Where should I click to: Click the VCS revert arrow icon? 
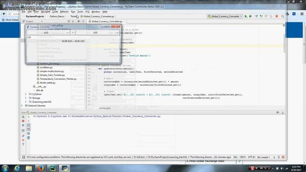point(271,16)
